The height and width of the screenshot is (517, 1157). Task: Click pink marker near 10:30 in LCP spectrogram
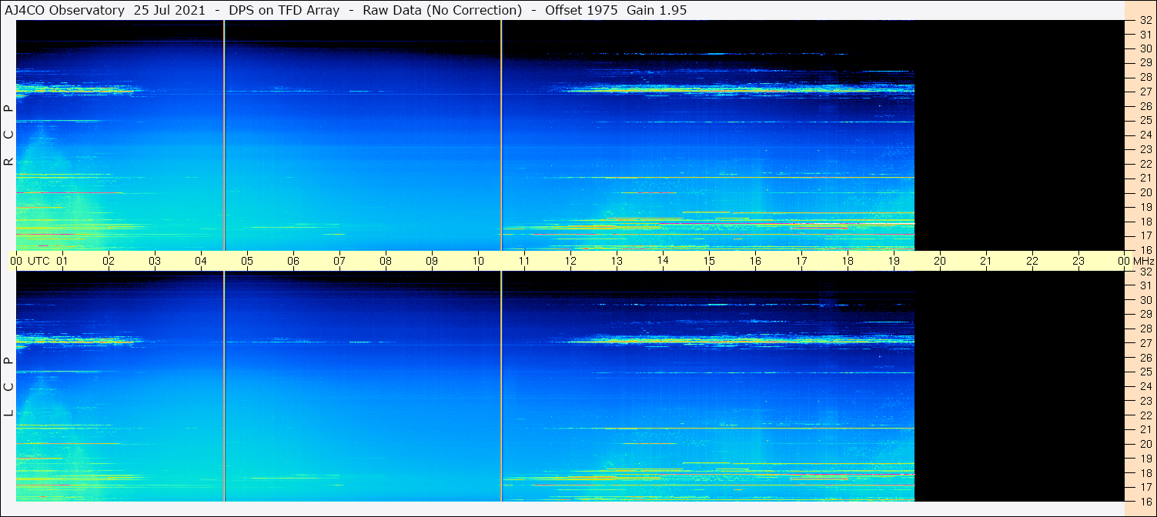click(501, 386)
